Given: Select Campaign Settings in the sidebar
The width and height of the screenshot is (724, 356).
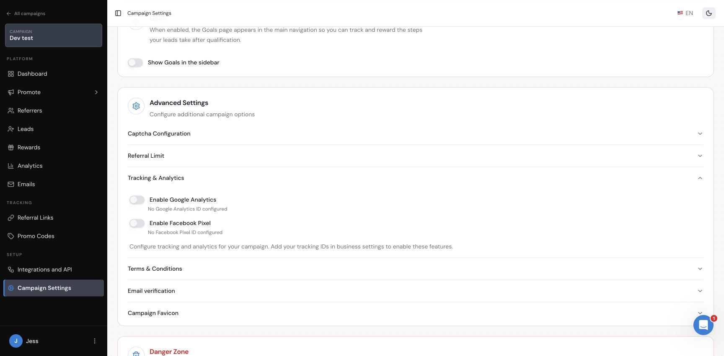Looking at the screenshot, I should 54,288.
